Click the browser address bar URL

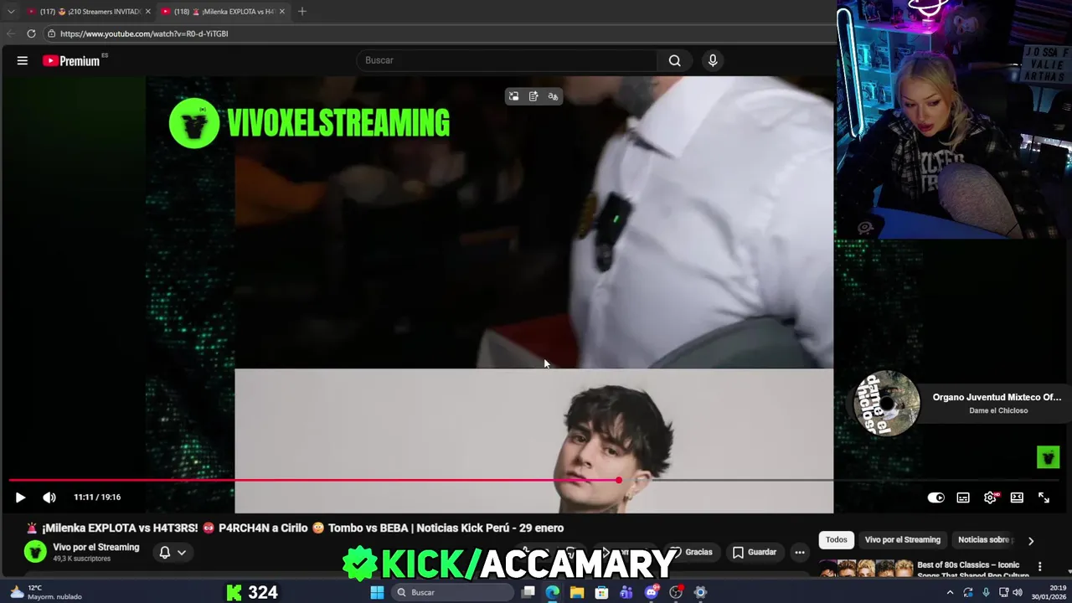click(144, 33)
